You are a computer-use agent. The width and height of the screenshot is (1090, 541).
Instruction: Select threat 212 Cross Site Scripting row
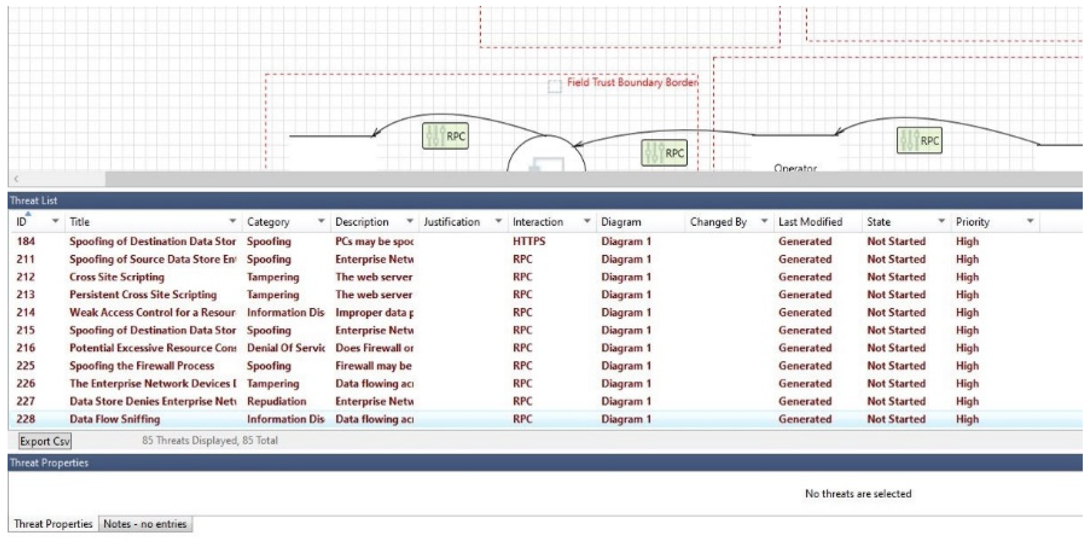(117, 277)
